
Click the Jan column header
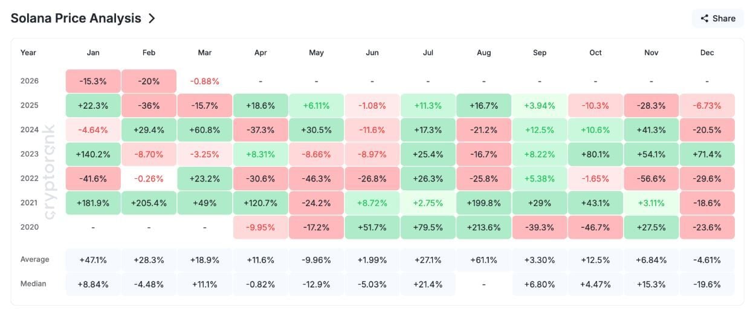[x=93, y=53]
